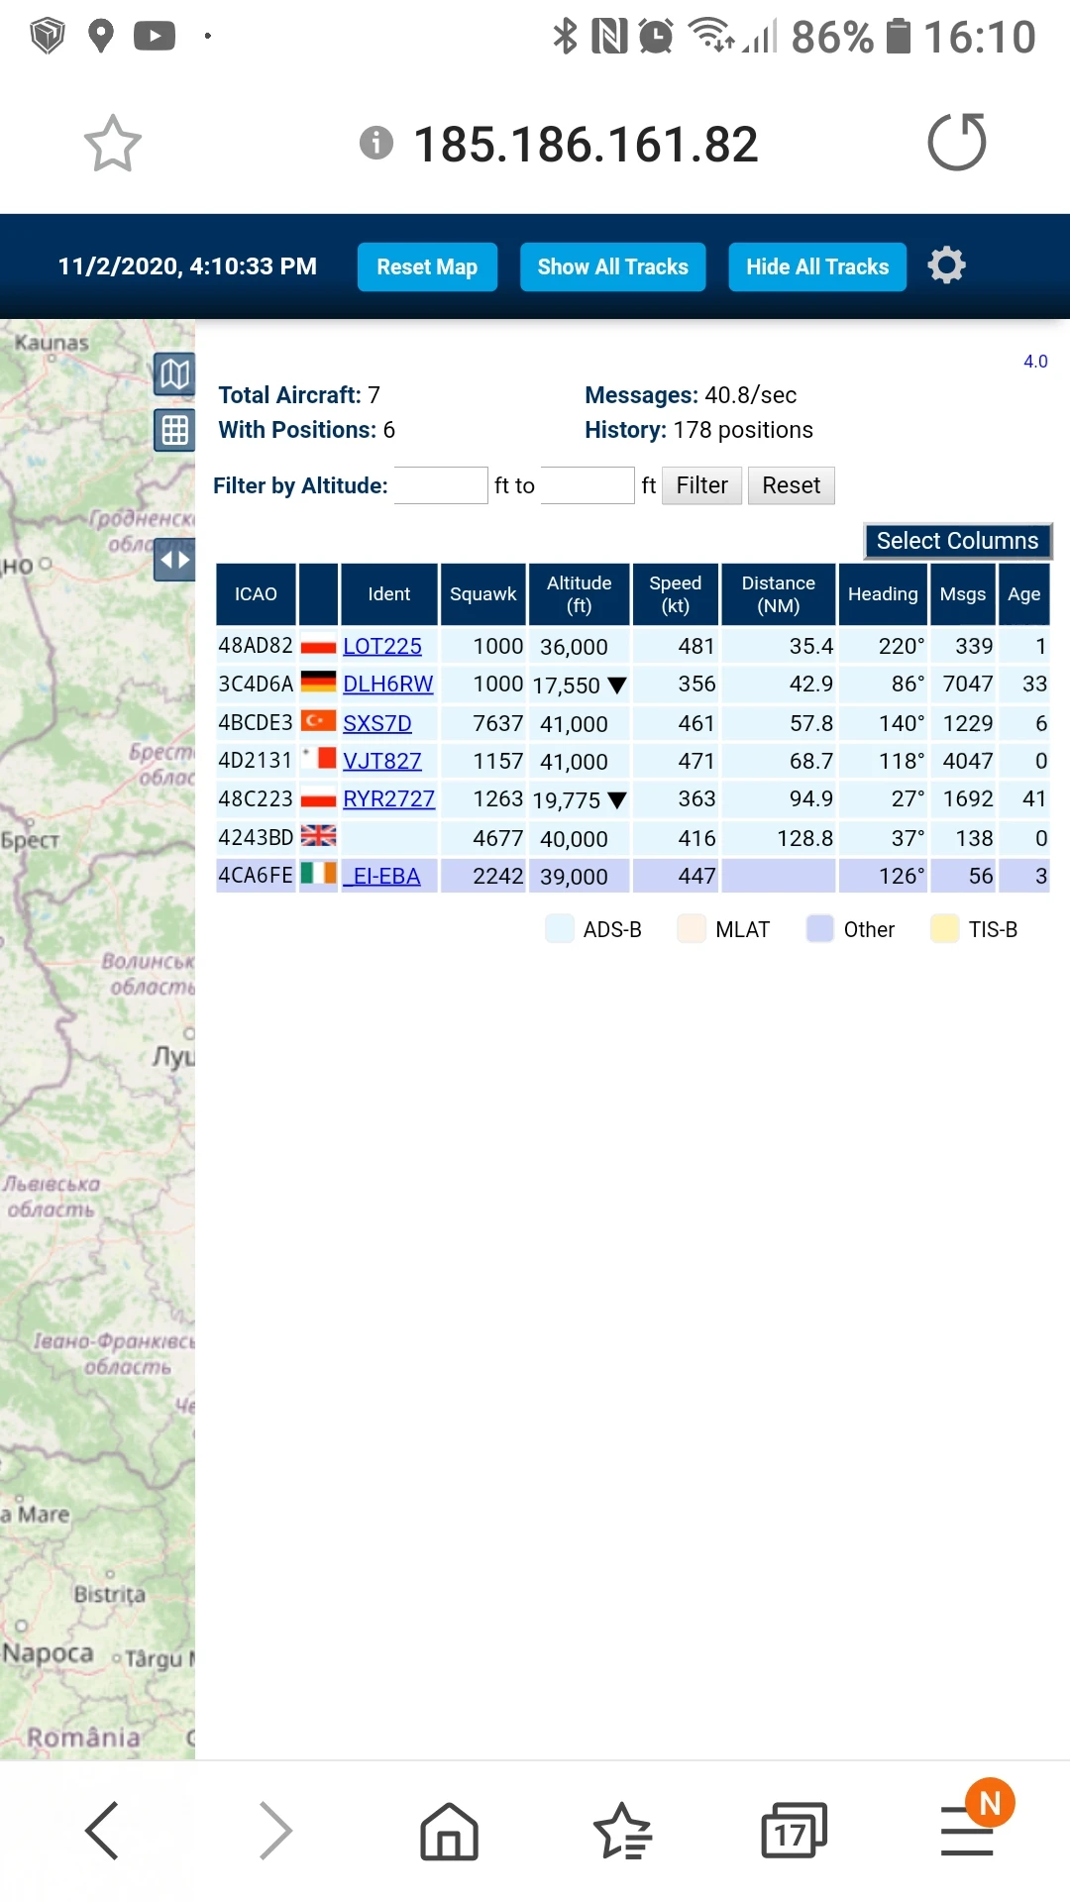Click UK flag in 4243BD row
Screen dimensions: 1070x1902
click(x=318, y=837)
